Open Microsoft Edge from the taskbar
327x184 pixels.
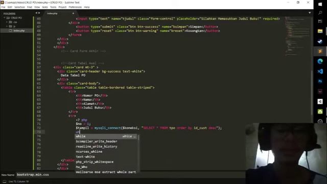[320, 61]
